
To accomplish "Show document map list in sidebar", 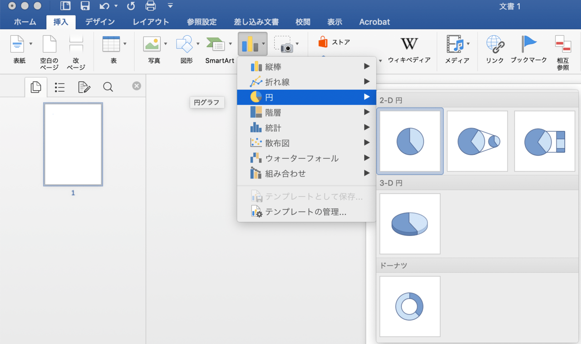I will pyautogui.click(x=59, y=87).
